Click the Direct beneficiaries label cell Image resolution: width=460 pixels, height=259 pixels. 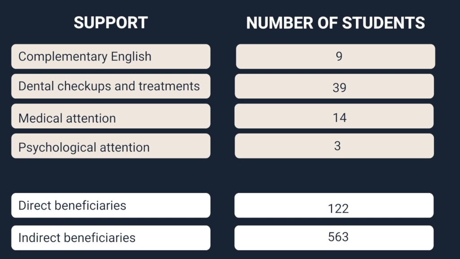click(x=111, y=205)
